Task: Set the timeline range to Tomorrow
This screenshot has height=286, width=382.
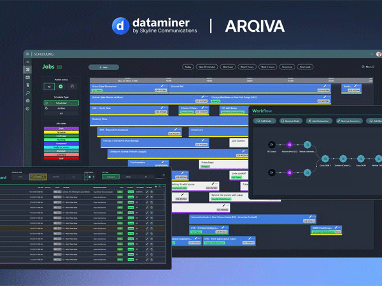Action: coord(287,67)
